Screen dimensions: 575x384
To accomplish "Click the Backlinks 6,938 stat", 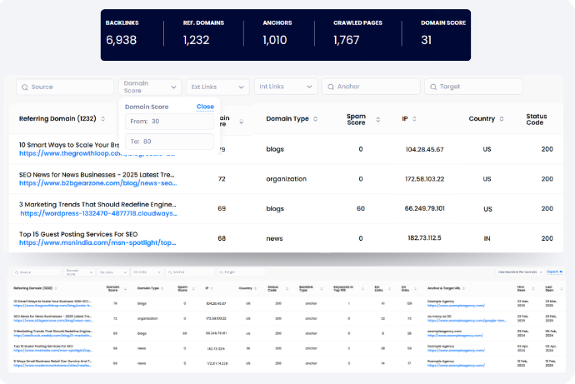I will point(122,33).
